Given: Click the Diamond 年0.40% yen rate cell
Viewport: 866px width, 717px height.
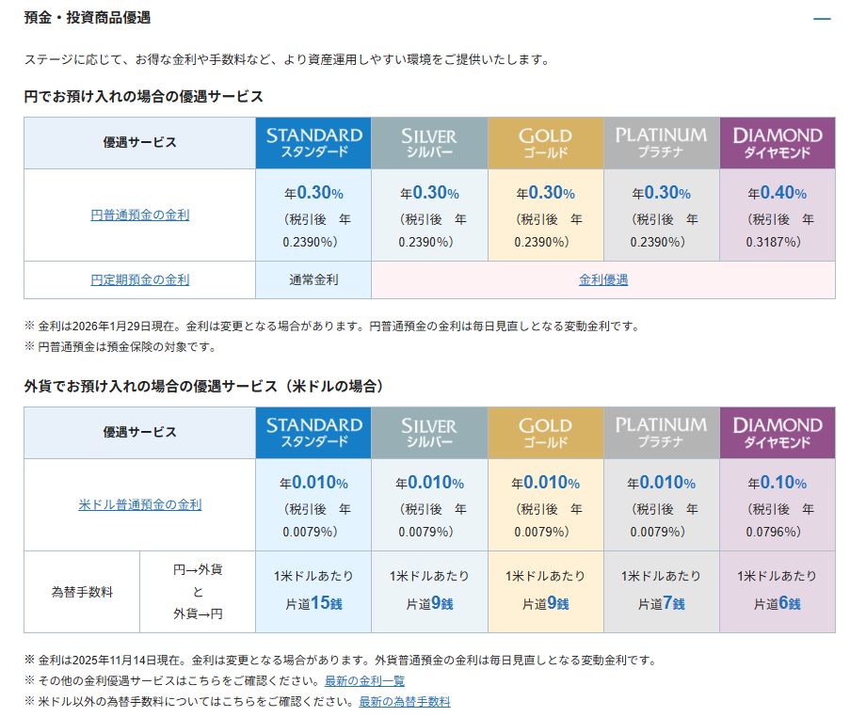Looking at the screenshot, I should [777, 215].
